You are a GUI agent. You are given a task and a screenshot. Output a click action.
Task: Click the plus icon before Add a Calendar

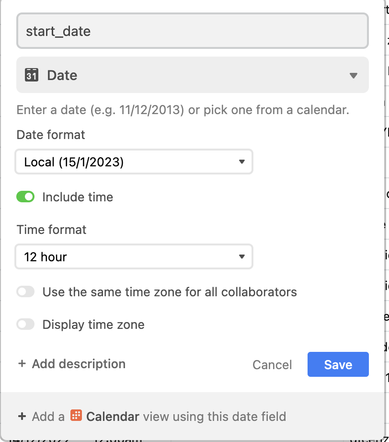(x=22, y=416)
